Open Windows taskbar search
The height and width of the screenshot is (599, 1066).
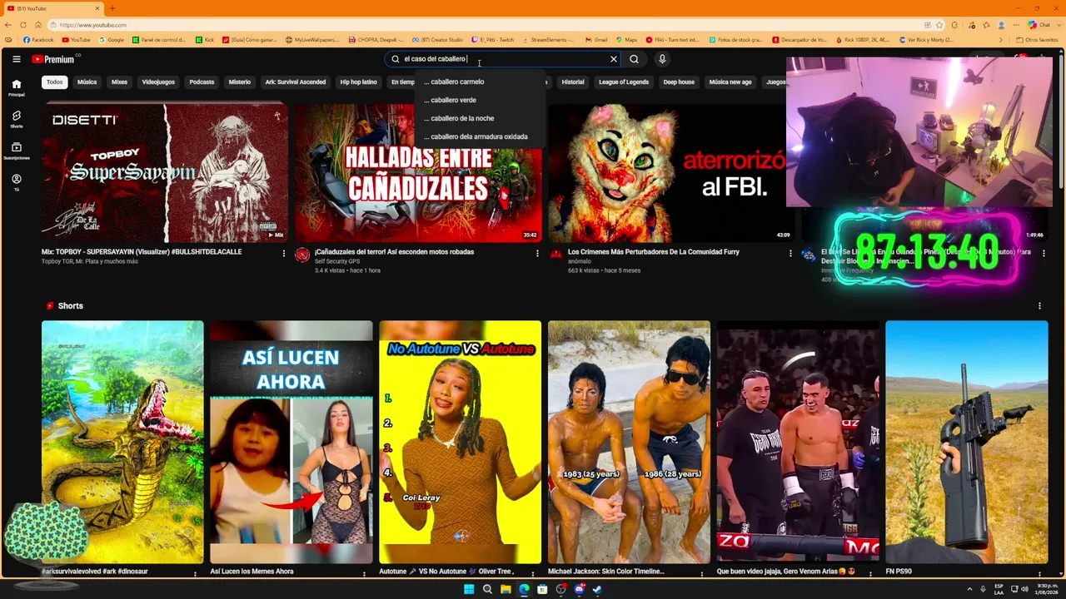487,589
